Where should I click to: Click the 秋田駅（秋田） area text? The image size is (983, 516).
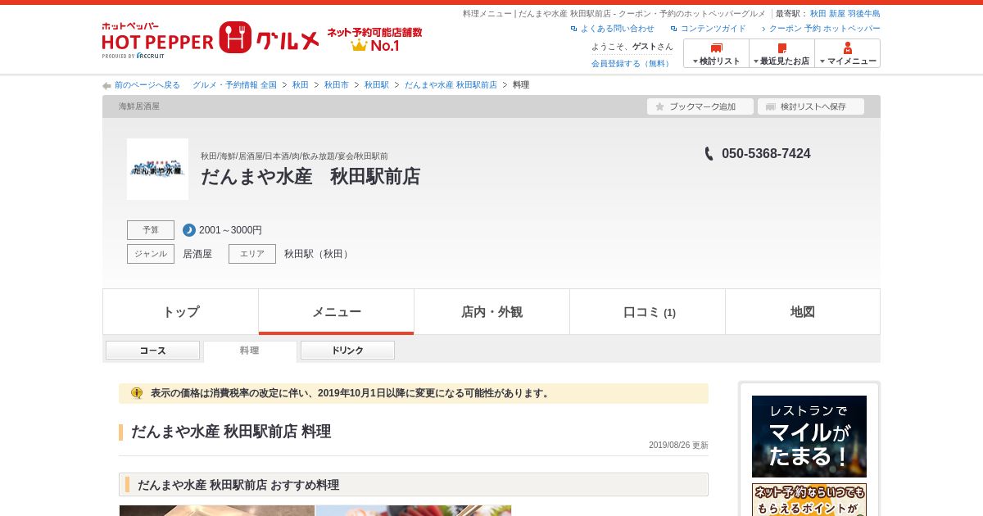pos(319,254)
